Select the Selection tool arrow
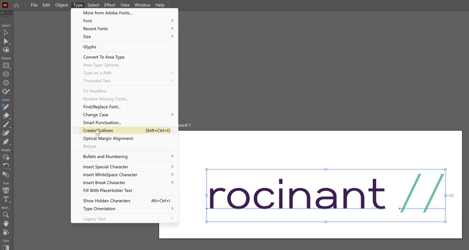The height and width of the screenshot is (250, 469). [x=6, y=32]
